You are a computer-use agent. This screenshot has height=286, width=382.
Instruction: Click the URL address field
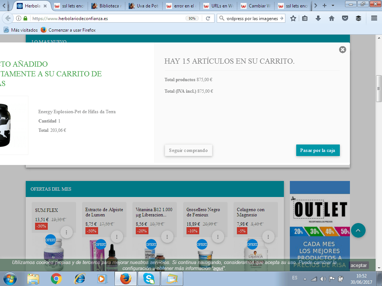(107, 19)
